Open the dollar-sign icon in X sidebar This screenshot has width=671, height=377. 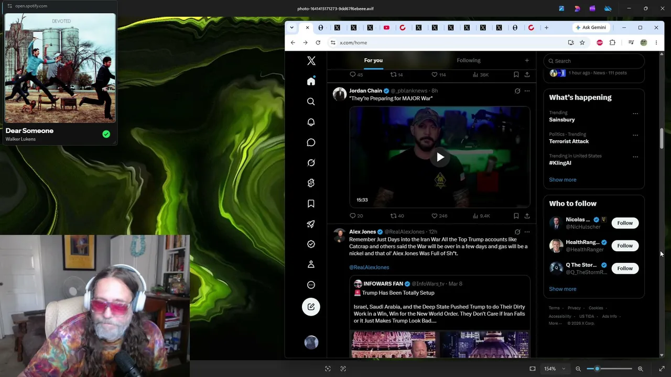(311, 183)
